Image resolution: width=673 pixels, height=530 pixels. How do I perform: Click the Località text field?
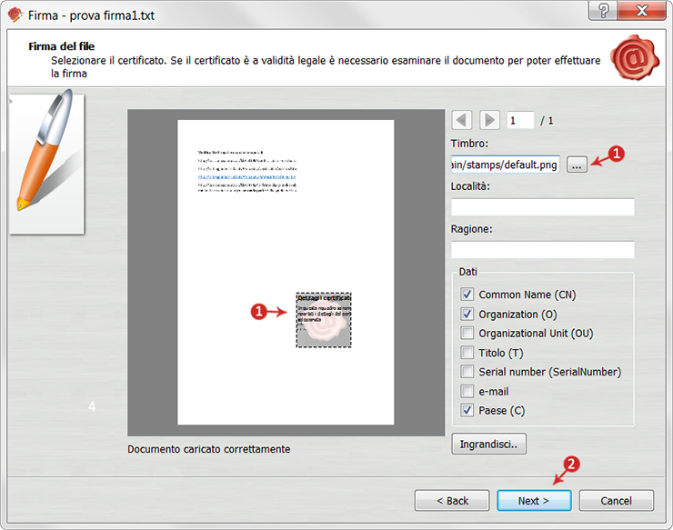click(542, 207)
